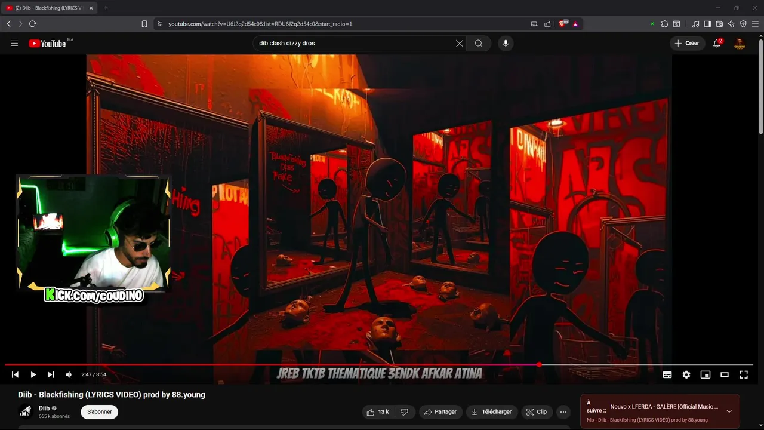Image resolution: width=764 pixels, height=430 pixels.
Task: Click the Kick.com/Coudino webcam overlay
Action: (x=94, y=238)
